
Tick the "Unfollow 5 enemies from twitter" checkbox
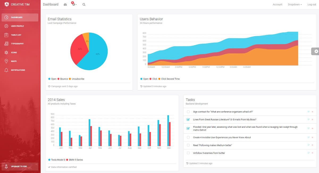point(188,153)
